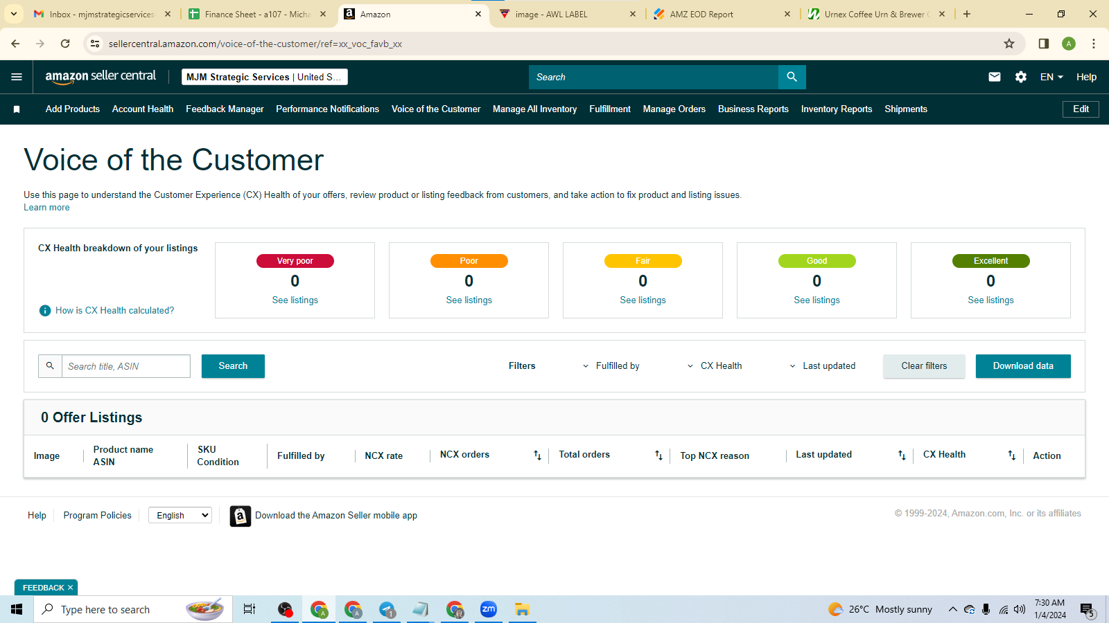Image resolution: width=1109 pixels, height=623 pixels.
Task: Sort by CX Health column arrows
Action: pyautogui.click(x=1012, y=455)
